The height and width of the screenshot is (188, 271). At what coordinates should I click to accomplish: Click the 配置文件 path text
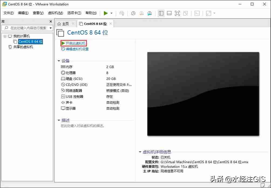(x=204, y=162)
